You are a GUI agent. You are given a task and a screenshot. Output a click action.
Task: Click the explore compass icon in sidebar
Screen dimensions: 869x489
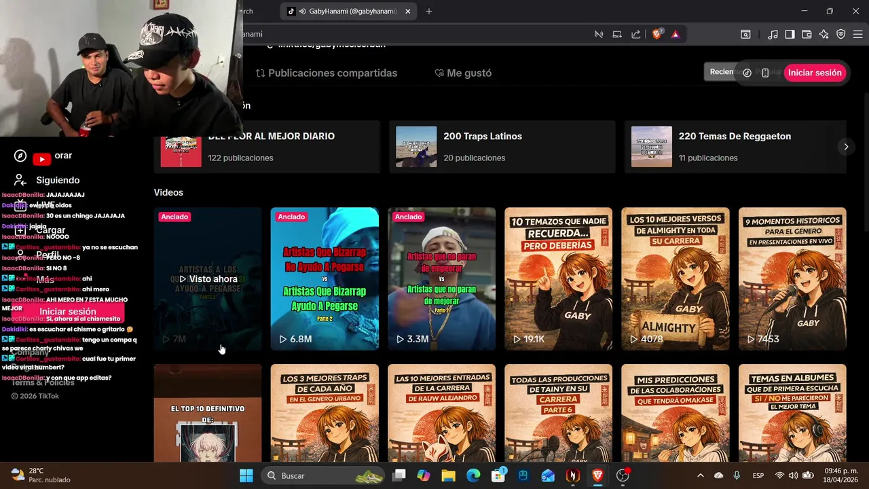pyautogui.click(x=20, y=156)
